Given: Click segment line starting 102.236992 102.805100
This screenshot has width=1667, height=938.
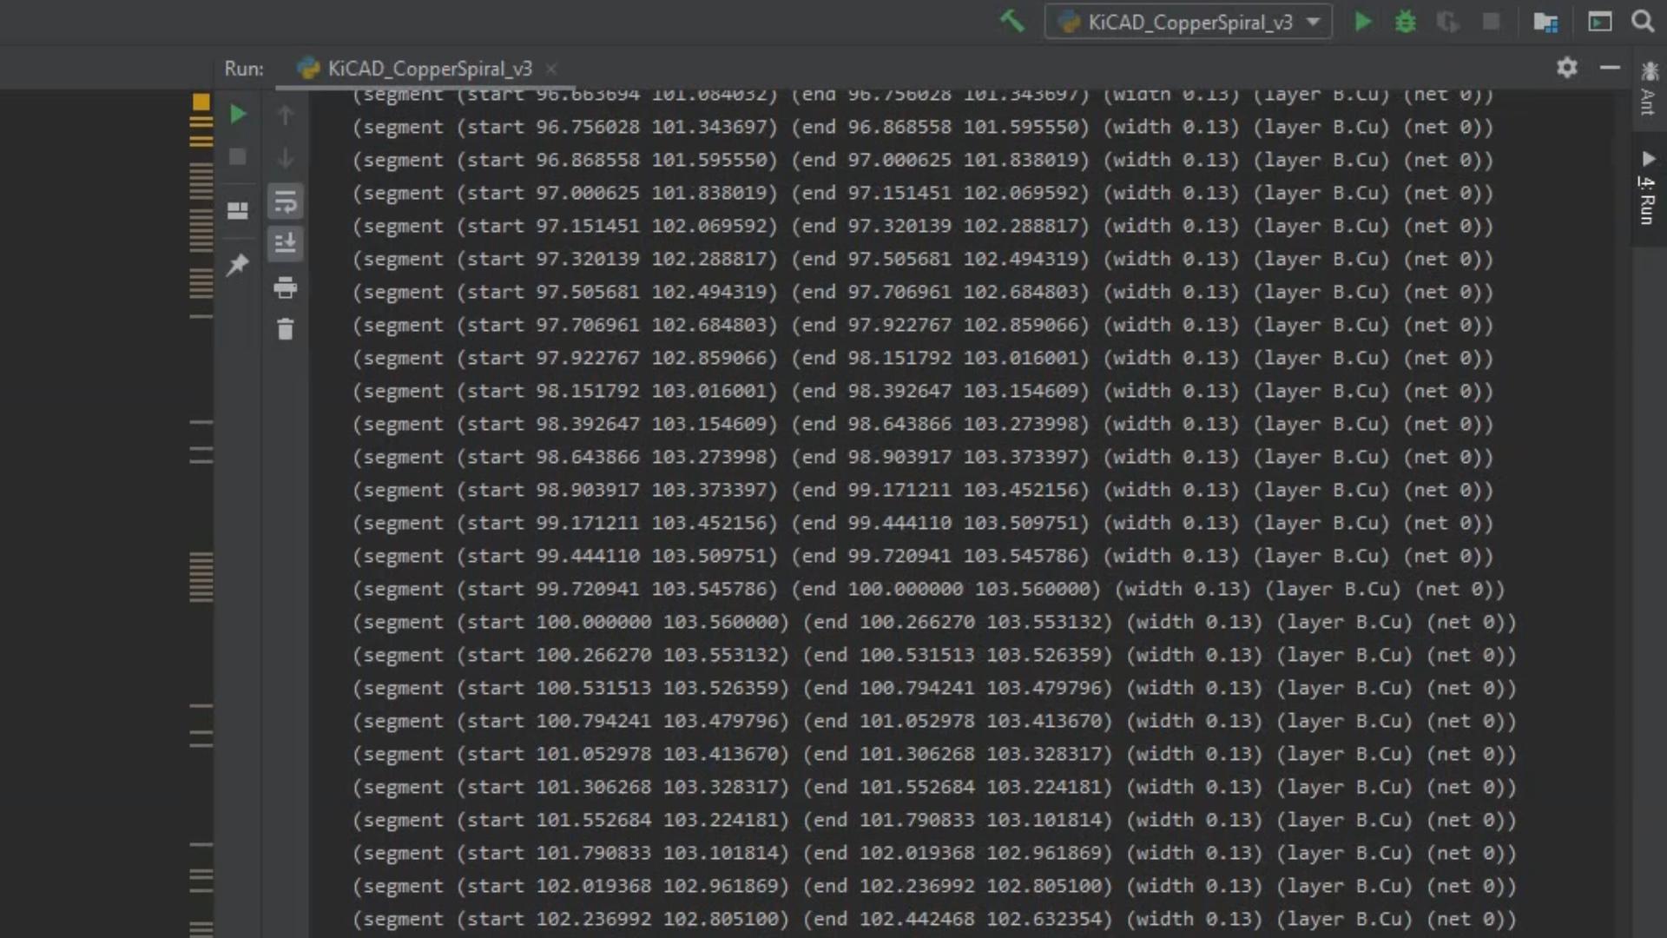Looking at the screenshot, I should pyautogui.click(x=934, y=919).
